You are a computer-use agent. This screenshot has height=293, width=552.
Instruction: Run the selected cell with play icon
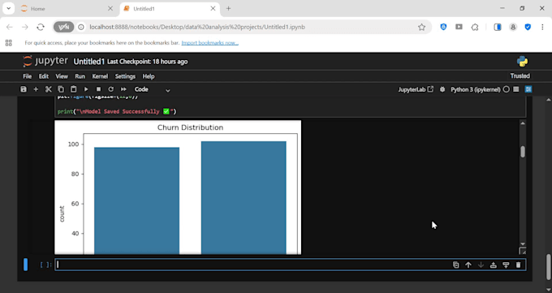86,89
